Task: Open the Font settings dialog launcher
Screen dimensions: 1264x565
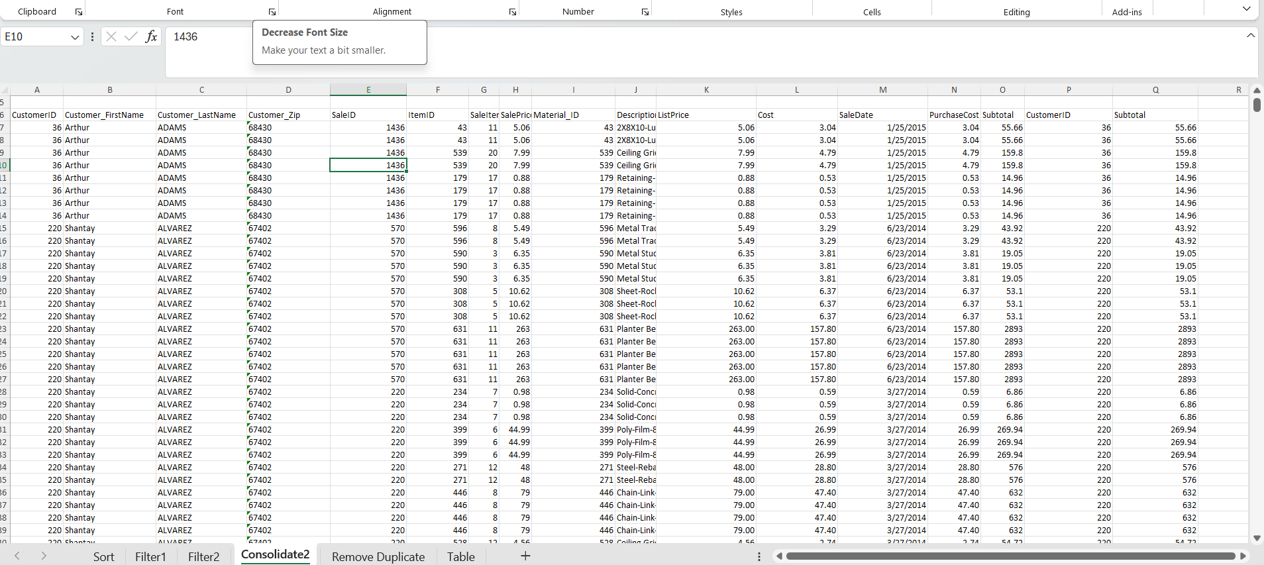Action: tap(272, 12)
